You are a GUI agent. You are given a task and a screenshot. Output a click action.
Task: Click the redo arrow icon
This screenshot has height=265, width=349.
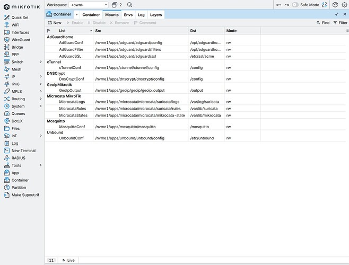[286, 5]
